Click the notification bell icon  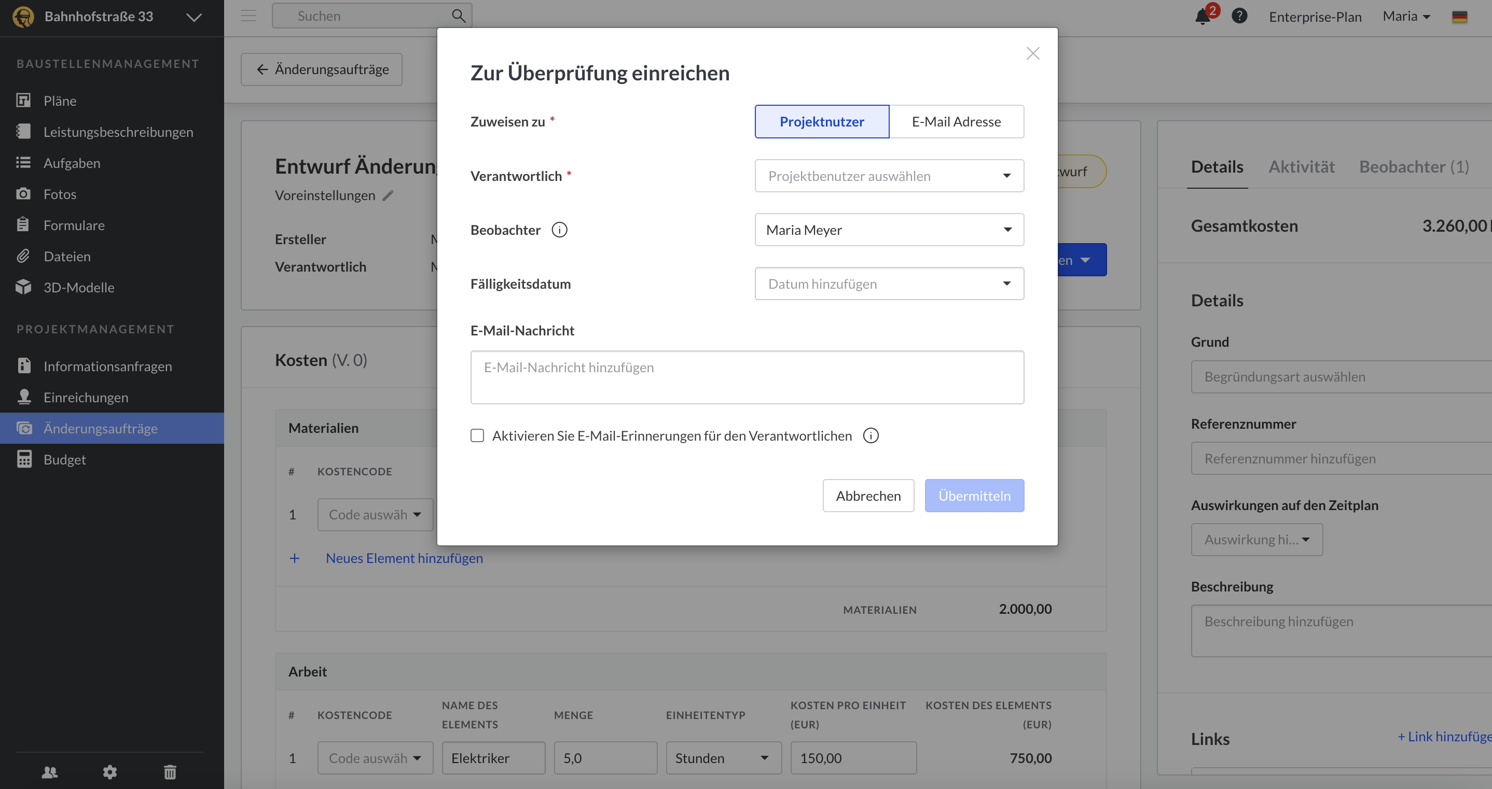point(1203,16)
